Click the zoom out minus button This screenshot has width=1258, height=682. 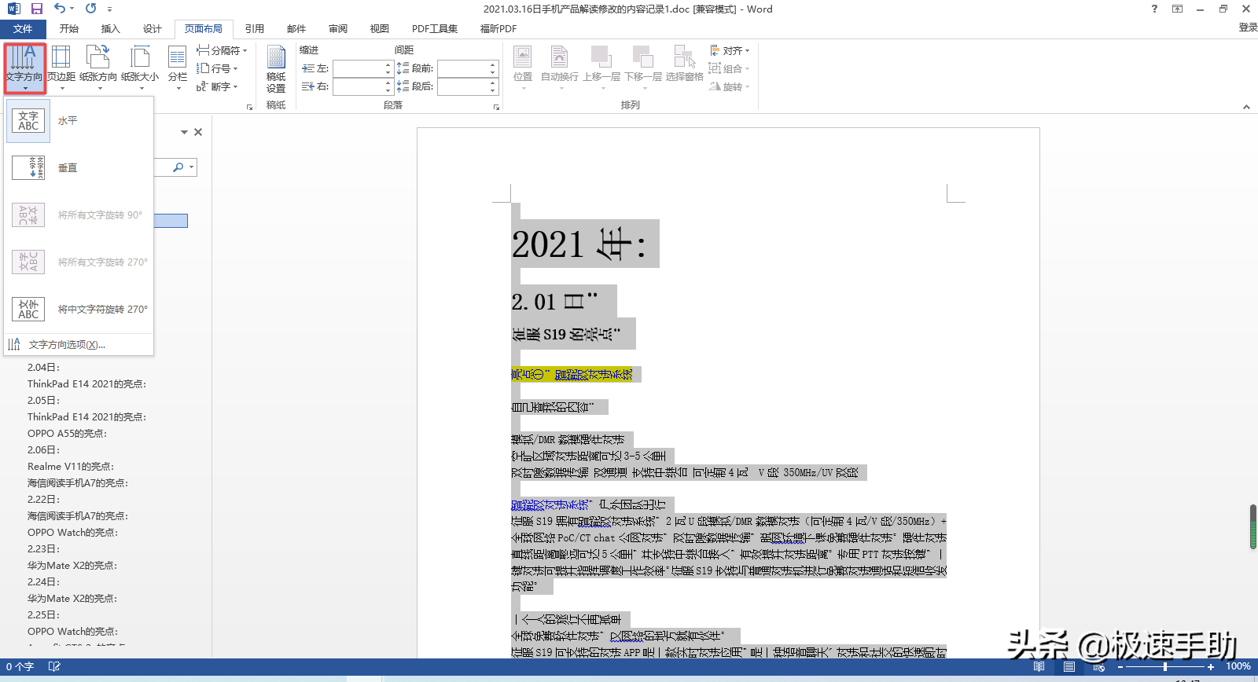tap(1120, 666)
